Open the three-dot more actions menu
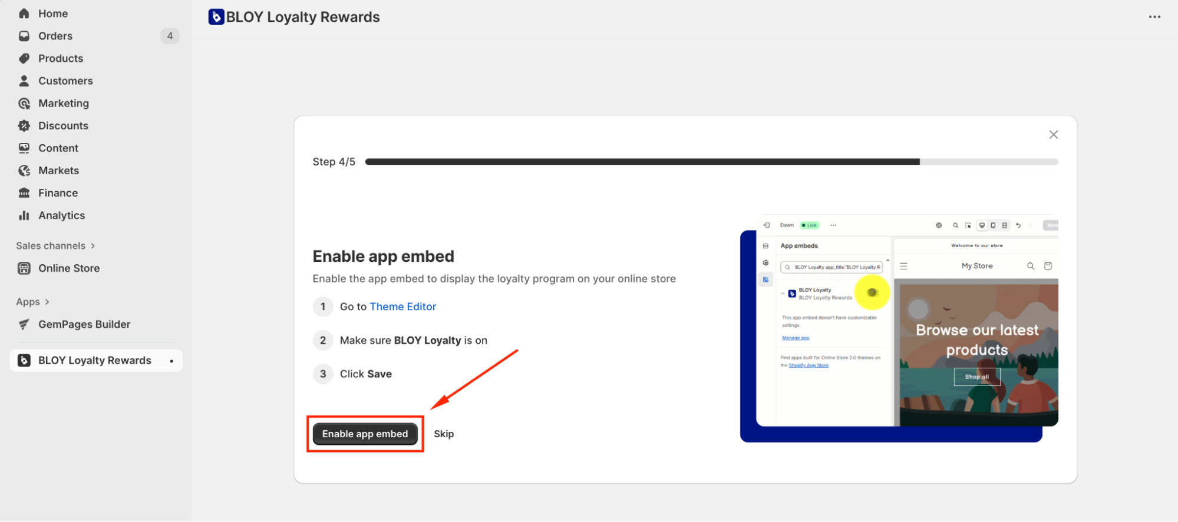The height and width of the screenshot is (522, 1178). 1154,17
